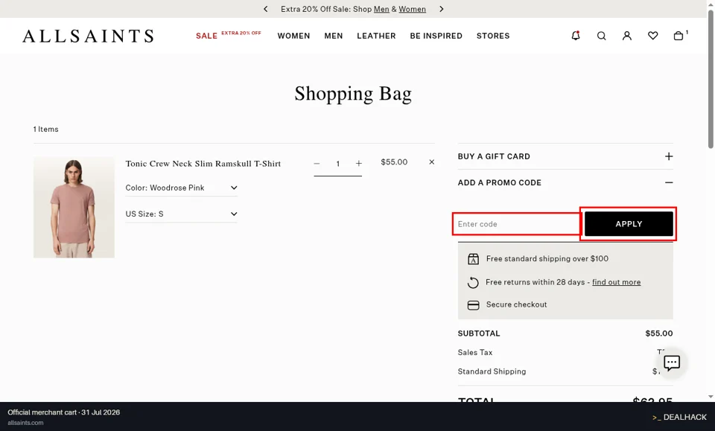Focus the Enter code promo field
Viewport: 715px width, 431px height.
tap(517, 224)
